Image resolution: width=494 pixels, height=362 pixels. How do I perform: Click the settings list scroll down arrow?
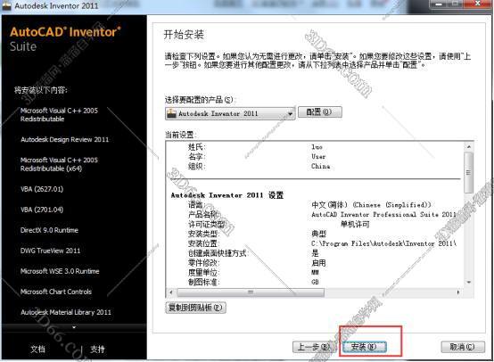469,283
